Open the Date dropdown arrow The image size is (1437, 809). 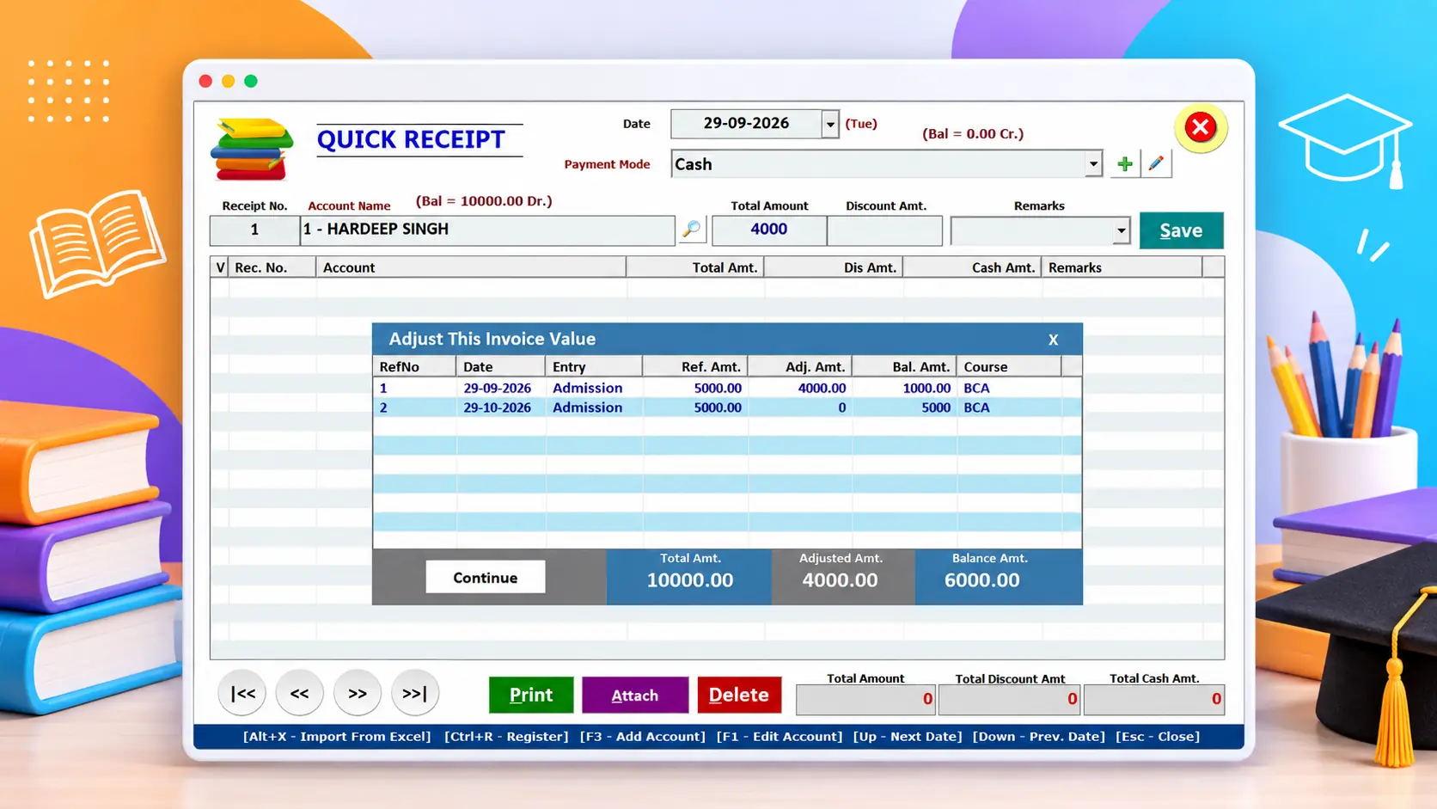click(829, 125)
